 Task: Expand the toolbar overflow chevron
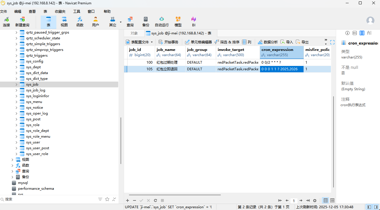coord(326,40)
